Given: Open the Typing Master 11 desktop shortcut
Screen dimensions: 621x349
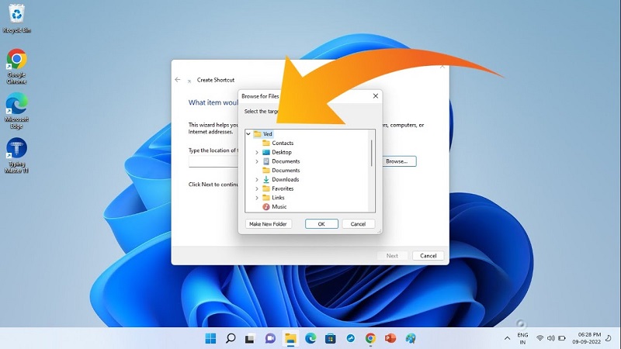Looking at the screenshot, I should (x=16, y=156).
